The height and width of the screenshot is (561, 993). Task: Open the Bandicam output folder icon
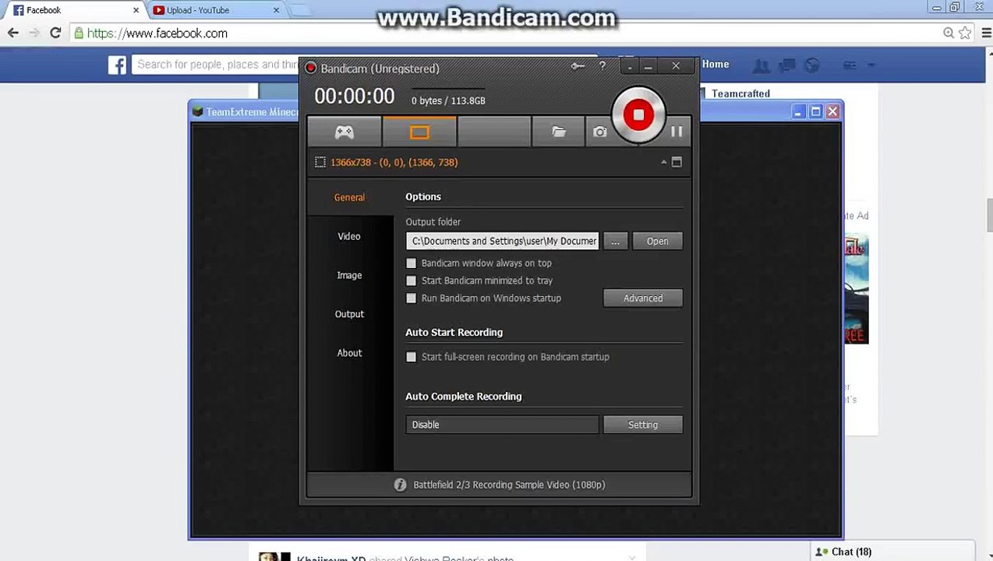[559, 132]
